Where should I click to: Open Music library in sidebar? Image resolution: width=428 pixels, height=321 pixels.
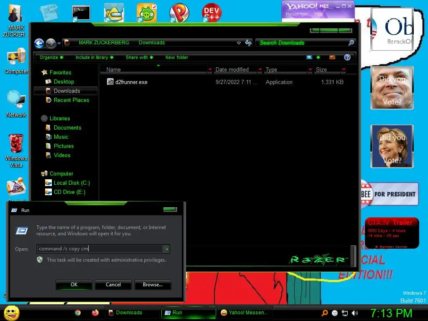(61, 137)
